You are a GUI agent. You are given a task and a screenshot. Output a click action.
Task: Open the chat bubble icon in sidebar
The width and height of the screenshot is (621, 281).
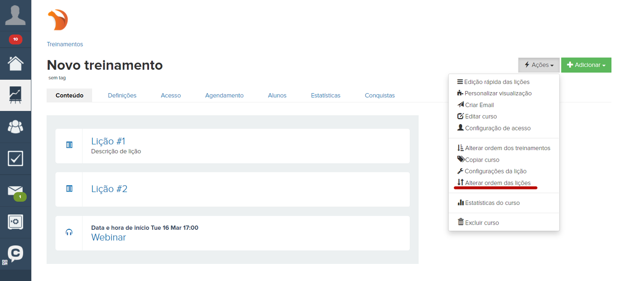click(x=16, y=253)
